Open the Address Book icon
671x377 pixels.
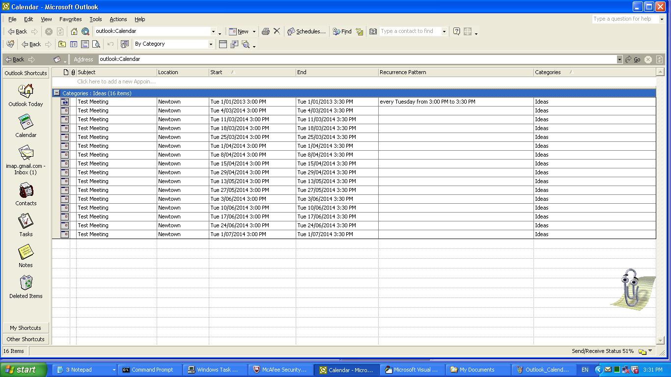click(x=373, y=31)
